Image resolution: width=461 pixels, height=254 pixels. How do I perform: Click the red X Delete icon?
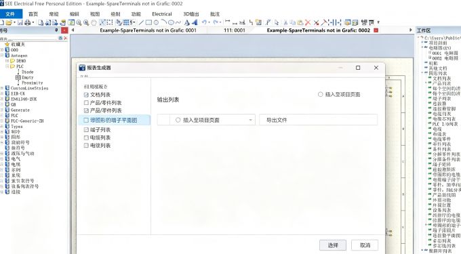[x=308, y=22]
